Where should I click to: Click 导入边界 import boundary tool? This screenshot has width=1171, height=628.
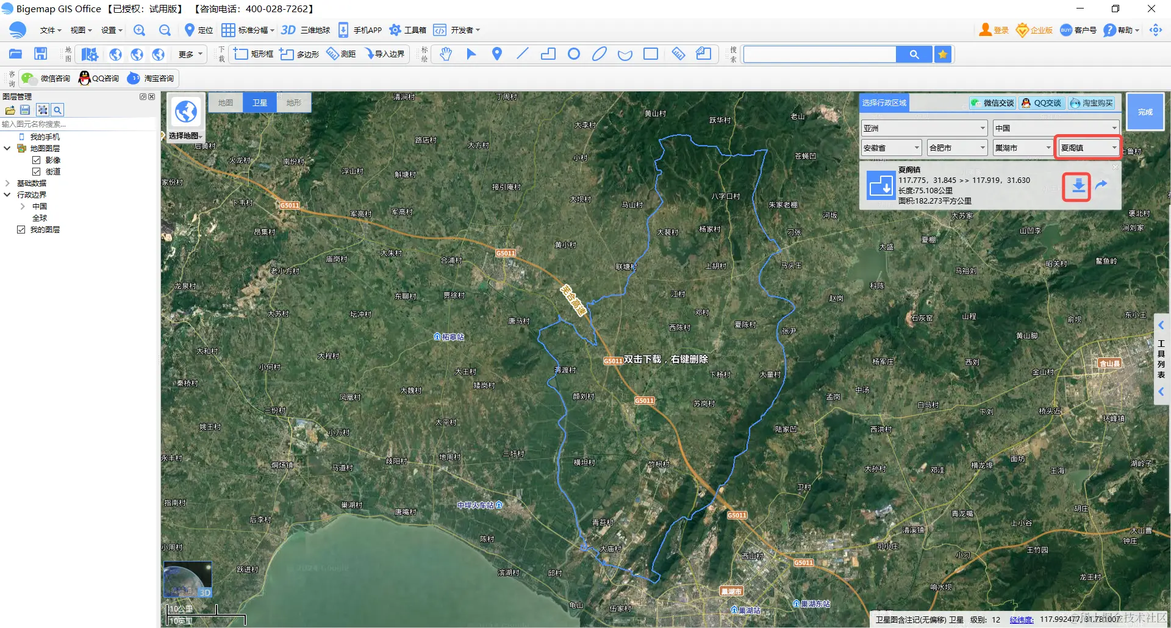pos(385,54)
